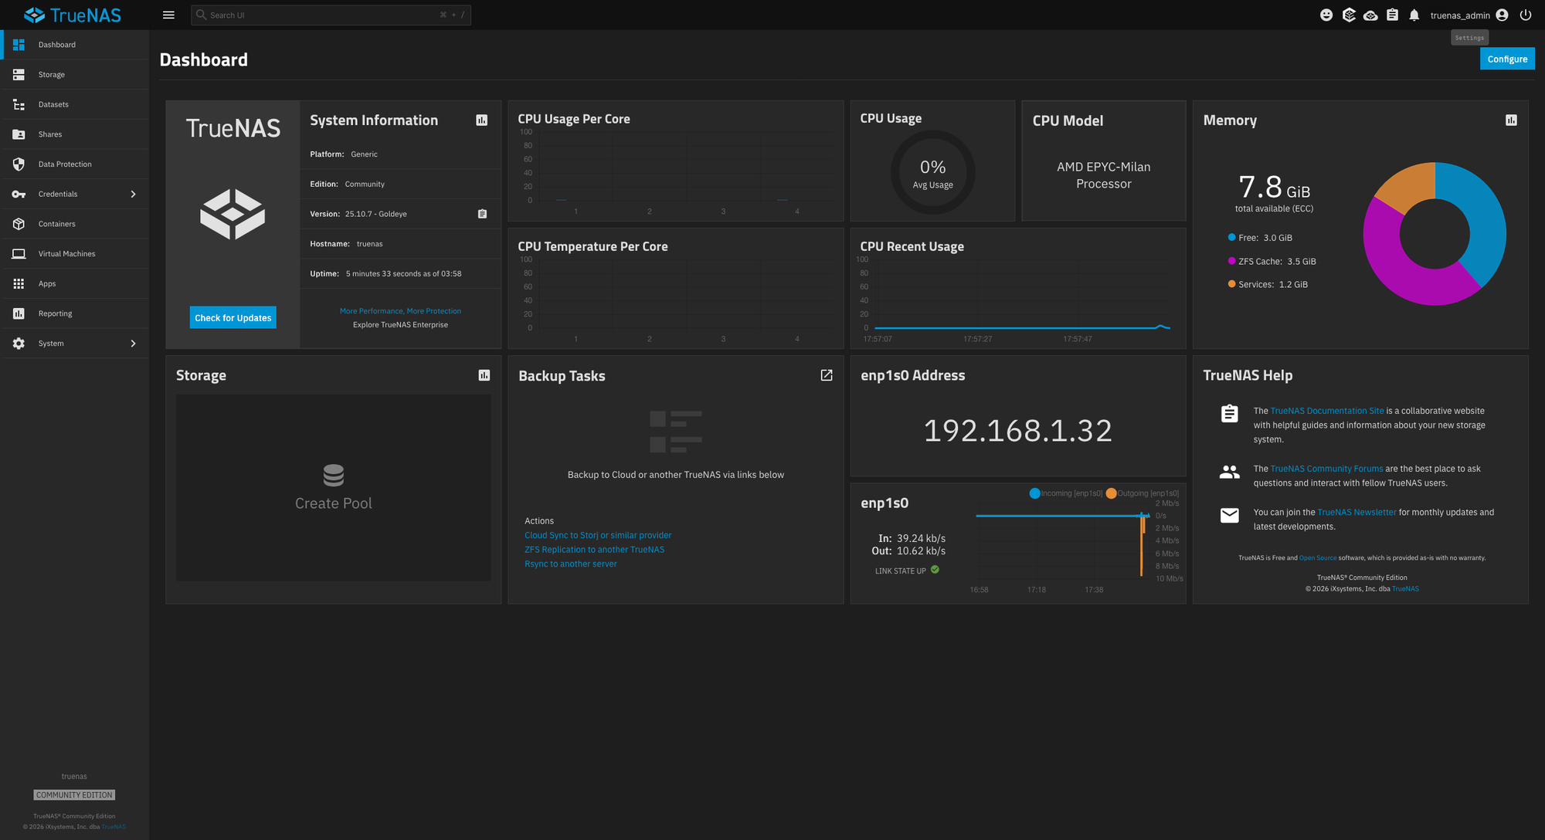Open ZFS Replication to another TrueNAS link
The width and height of the screenshot is (1545, 840).
[x=594, y=550]
